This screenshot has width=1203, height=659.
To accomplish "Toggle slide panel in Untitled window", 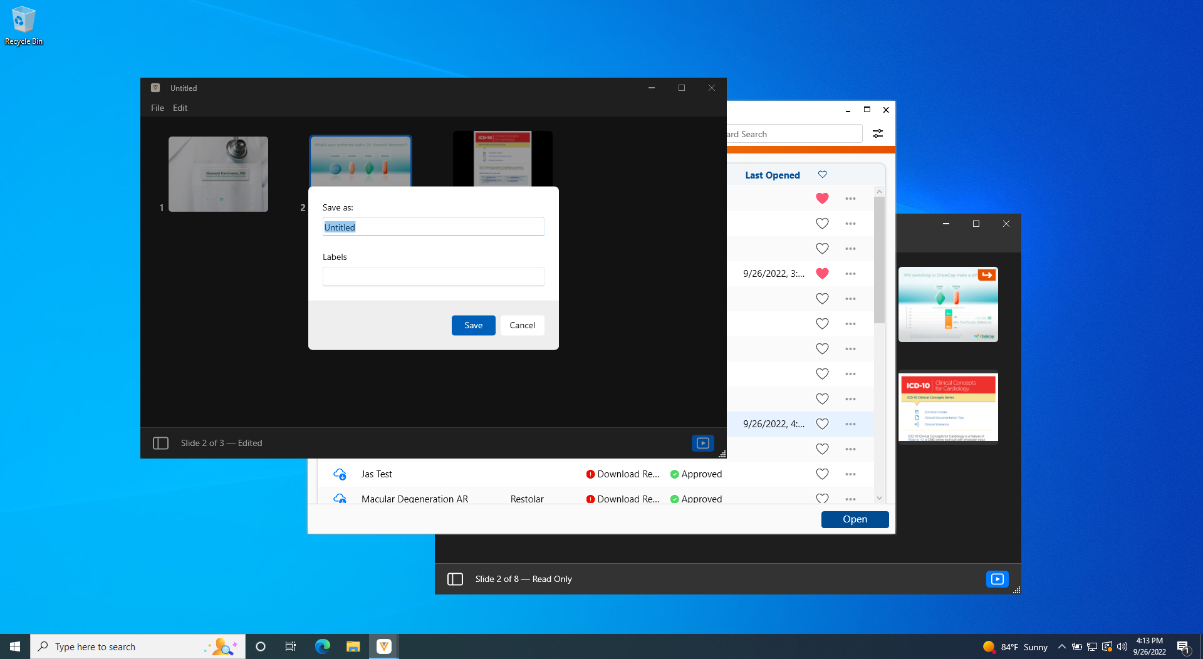I will (x=160, y=443).
